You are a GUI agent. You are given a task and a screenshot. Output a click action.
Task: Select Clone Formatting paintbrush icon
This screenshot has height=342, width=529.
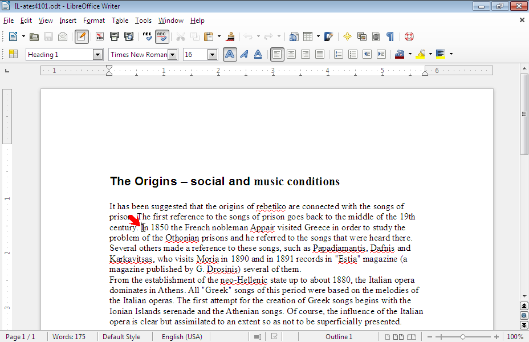tap(230, 36)
